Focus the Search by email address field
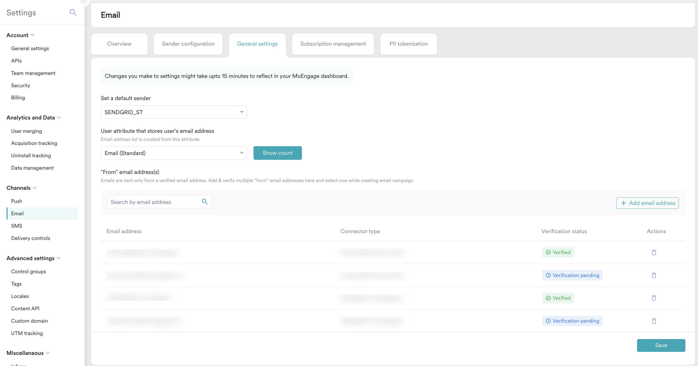698x366 pixels. click(x=154, y=202)
